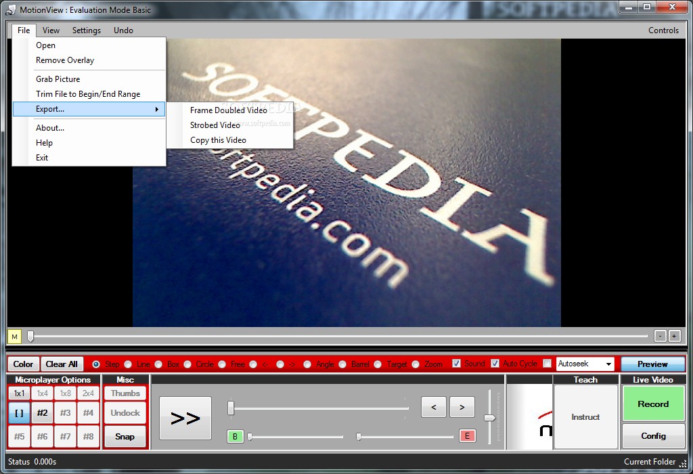Image resolution: width=693 pixels, height=474 pixels.
Task: Select Trim File to Begin/End Range
Action: coord(89,94)
